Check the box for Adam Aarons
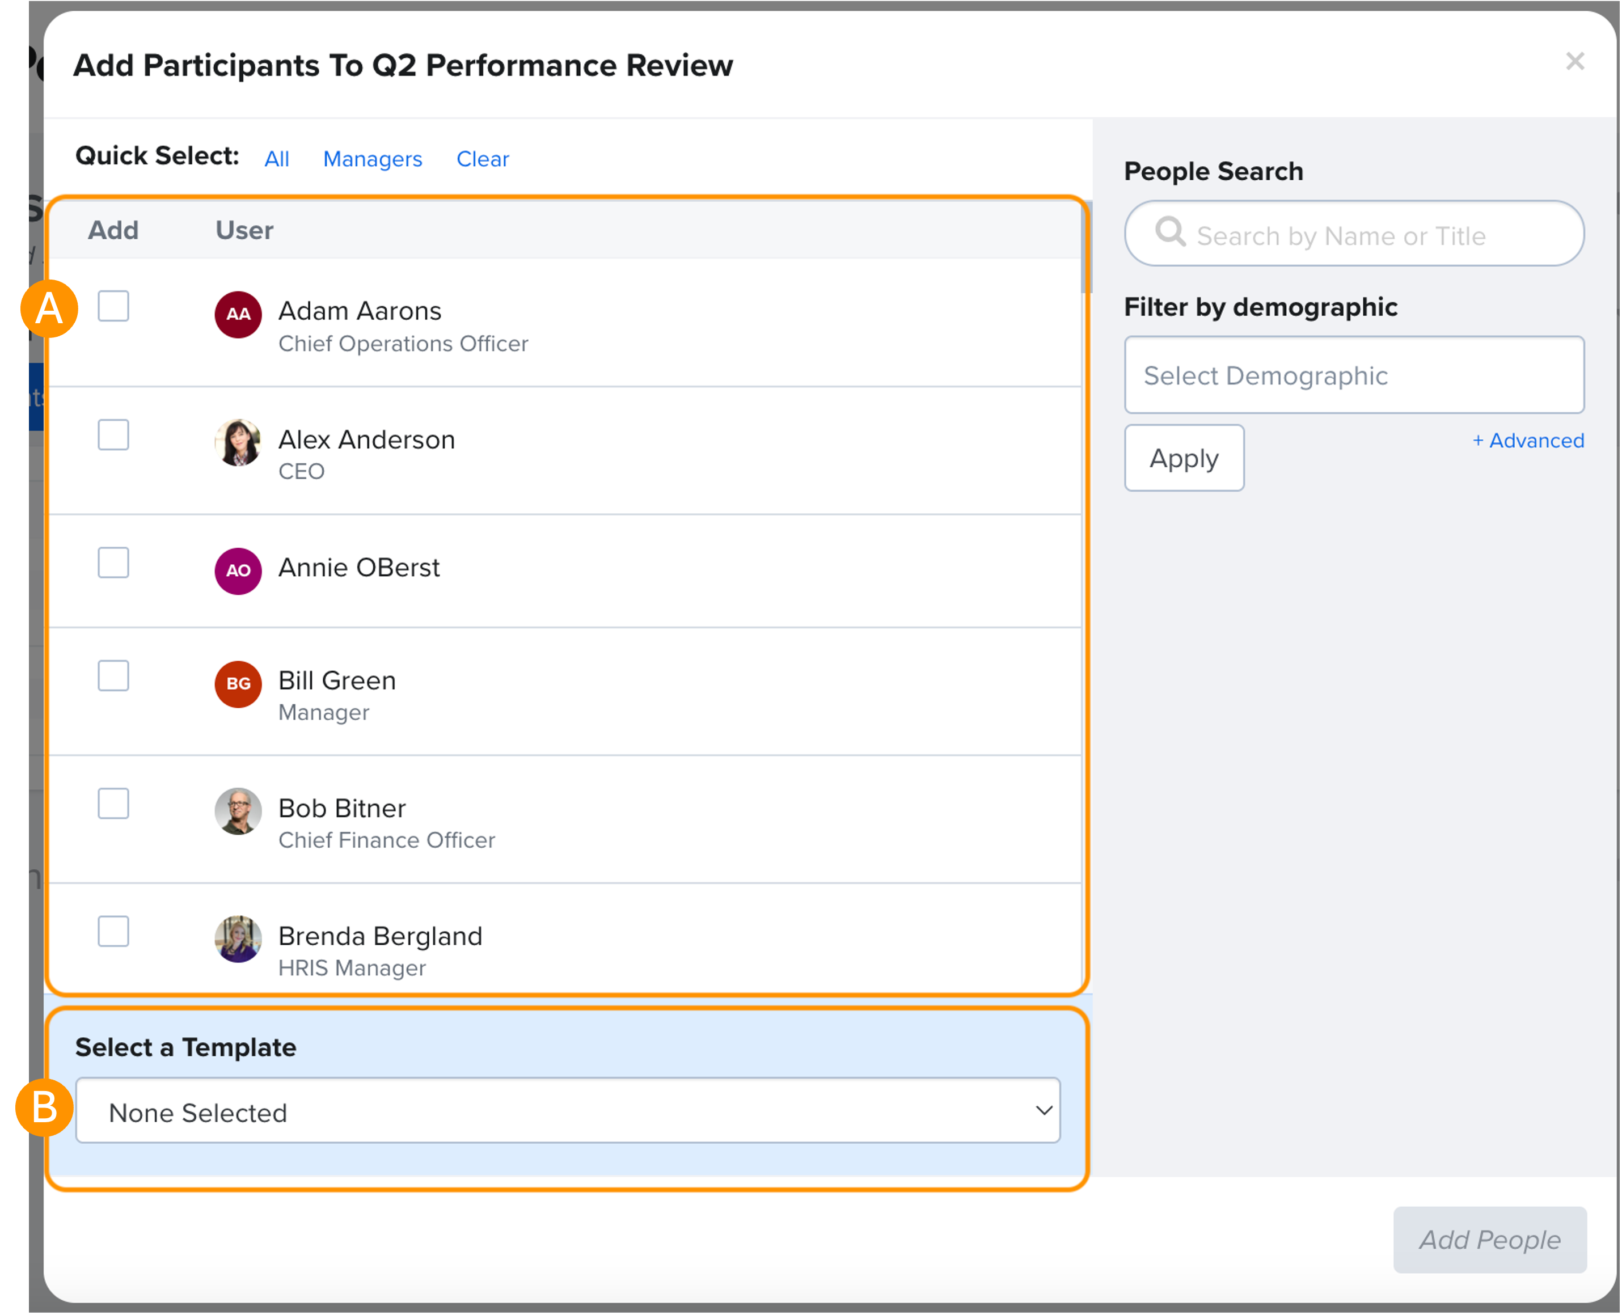This screenshot has height=1315, width=1622. click(113, 307)
